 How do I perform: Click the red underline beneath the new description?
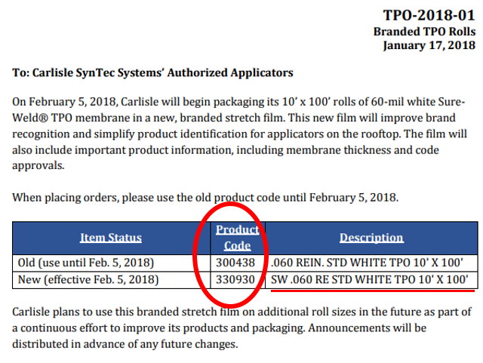371,289
